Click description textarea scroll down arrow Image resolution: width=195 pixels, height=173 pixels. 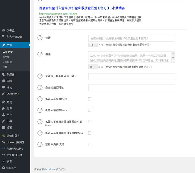click(x=173, y=58)
